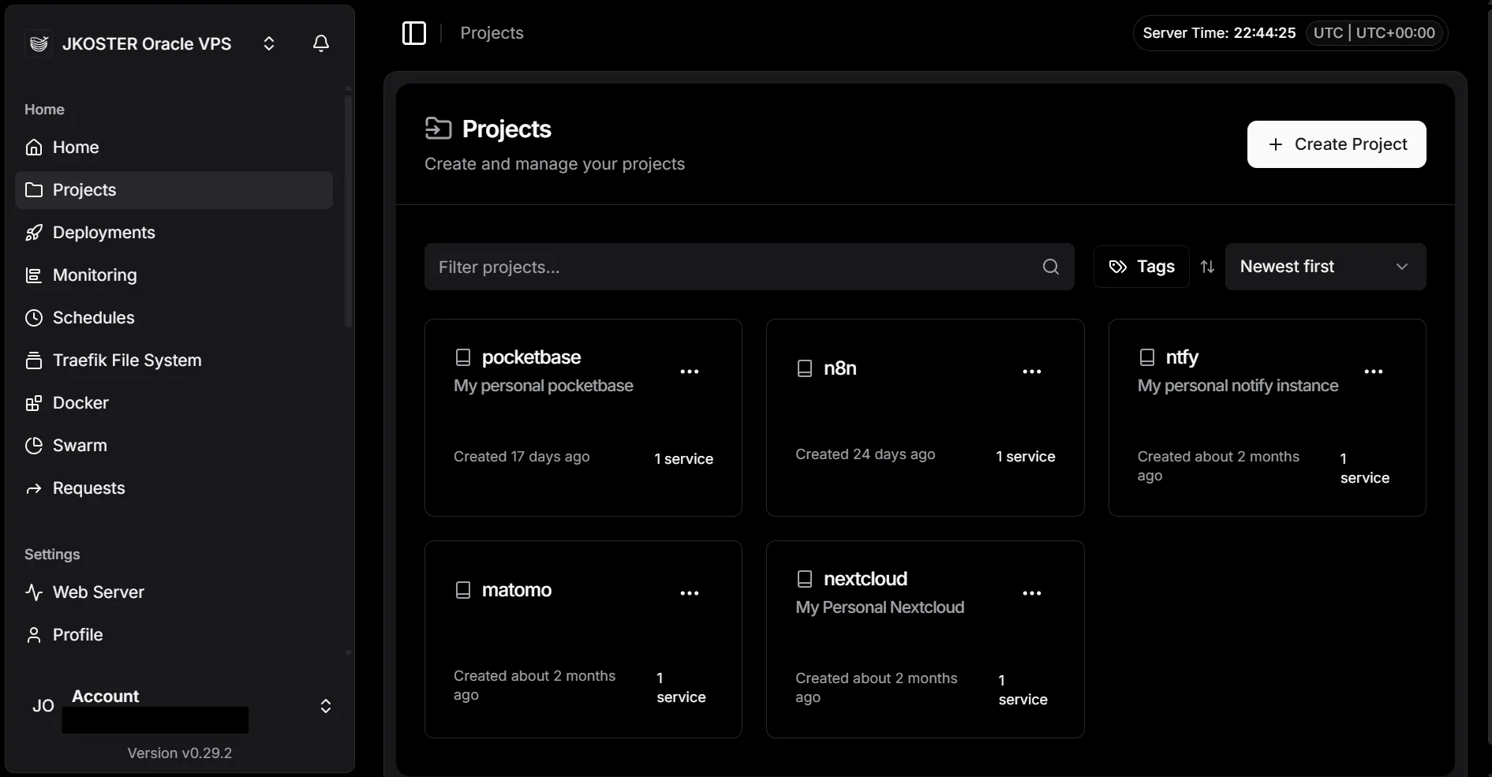Viewport: 1492px width, 777px height.
Task: Open Schedules in the sidebar
Action: (x=174, y=318)
